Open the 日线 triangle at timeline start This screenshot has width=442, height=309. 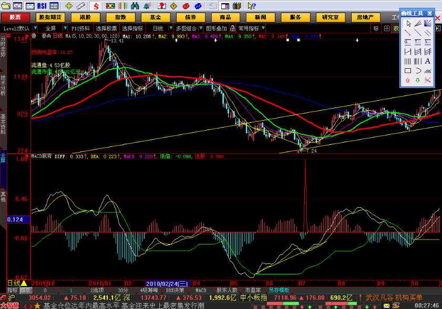click(x=24, y=283)
